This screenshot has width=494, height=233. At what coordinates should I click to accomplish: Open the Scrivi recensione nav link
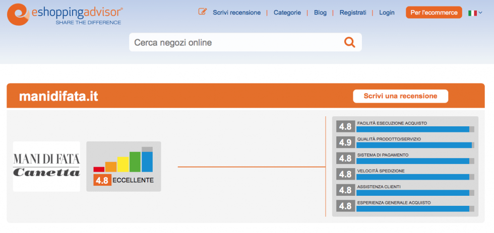click(236, 13)
